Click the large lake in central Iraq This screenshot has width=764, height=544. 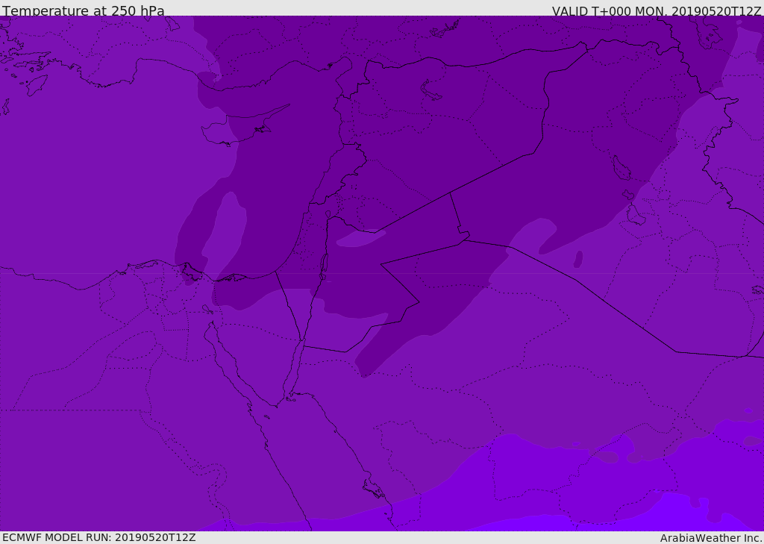click(621, 169)
